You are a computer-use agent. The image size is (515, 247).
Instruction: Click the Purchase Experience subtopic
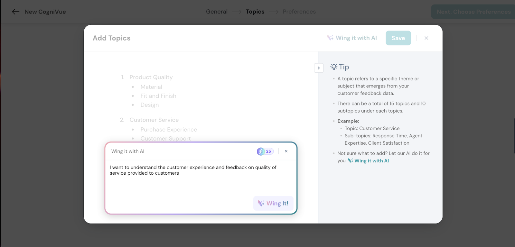coord(169,130)
